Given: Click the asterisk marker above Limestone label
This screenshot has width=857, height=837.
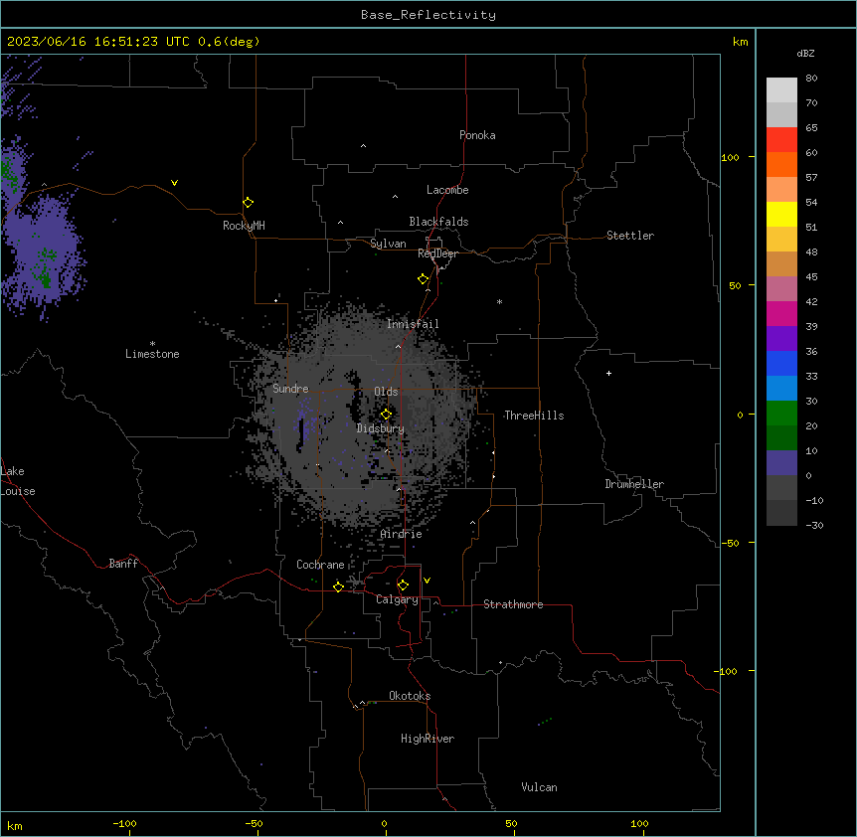Looking at the screenshot, I should (x=152, y=344).
